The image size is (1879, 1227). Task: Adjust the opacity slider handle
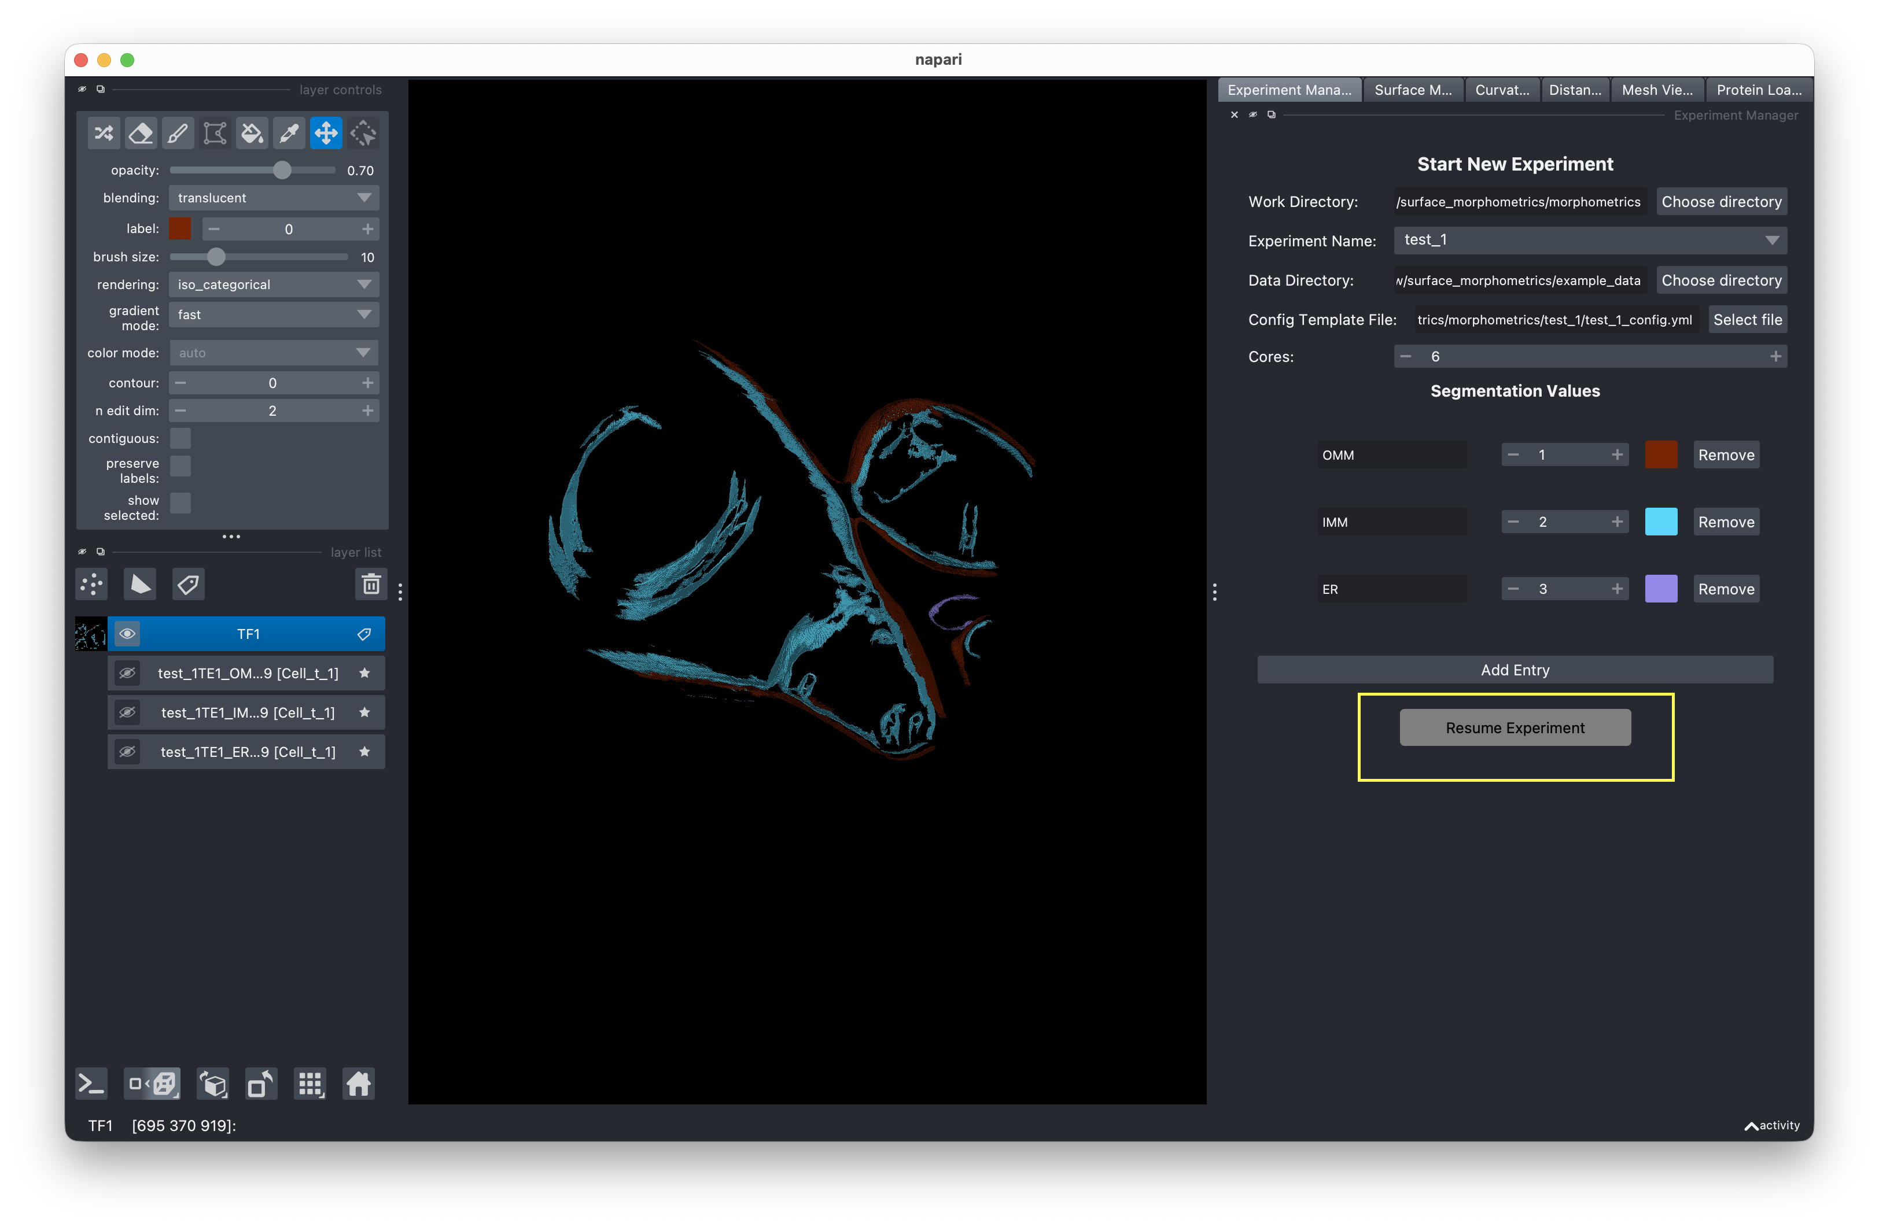pyautogui.click(x=282, y=171)
